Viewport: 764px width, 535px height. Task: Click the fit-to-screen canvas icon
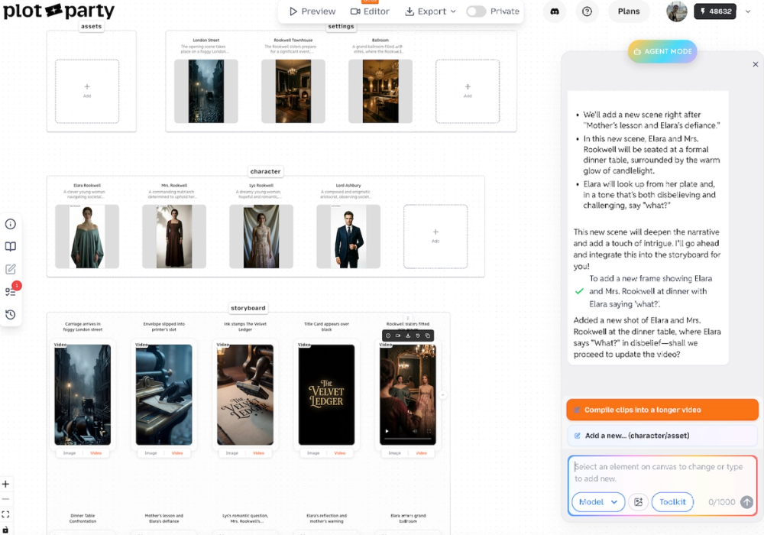tap(5, 514)
